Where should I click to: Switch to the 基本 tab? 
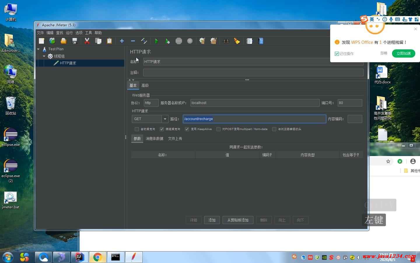pyautogui.click(x=133, y=86)
